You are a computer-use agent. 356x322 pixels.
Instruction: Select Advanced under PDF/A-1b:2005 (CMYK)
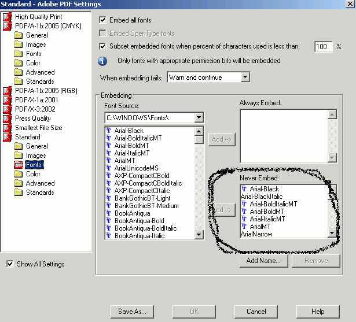40,72
